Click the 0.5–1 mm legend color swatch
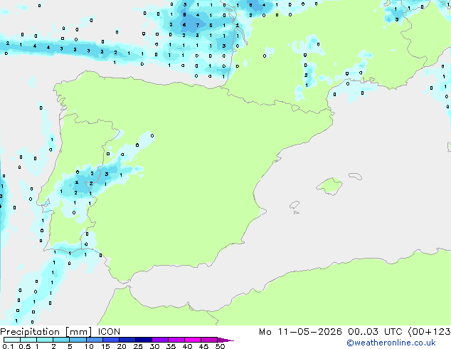Image resolution: width=451 pixels, height=349 pixels. pos(28,340)
